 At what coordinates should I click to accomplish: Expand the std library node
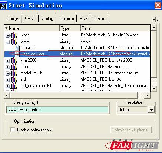(x=7, y=80)
